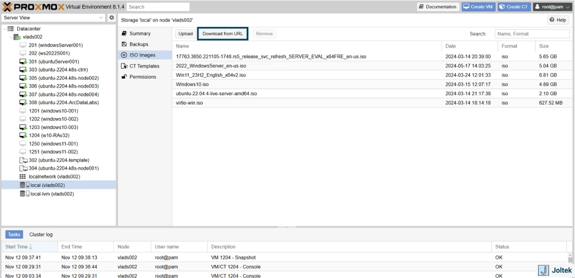
Task: Collapse the Datacenter tree node
Action: [x=5, y=29]
